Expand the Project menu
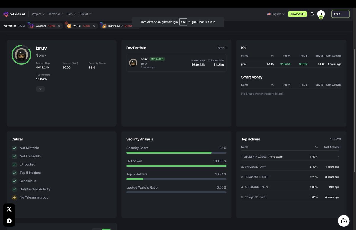Screen dimensions: 356x230 pos(38,14)
